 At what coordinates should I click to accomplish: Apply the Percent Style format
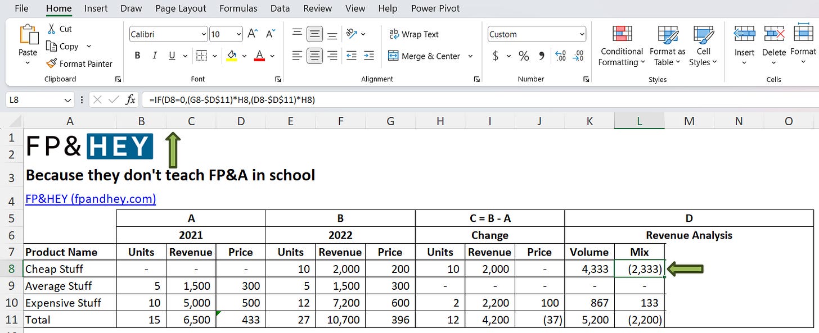[x=523, y=56]
